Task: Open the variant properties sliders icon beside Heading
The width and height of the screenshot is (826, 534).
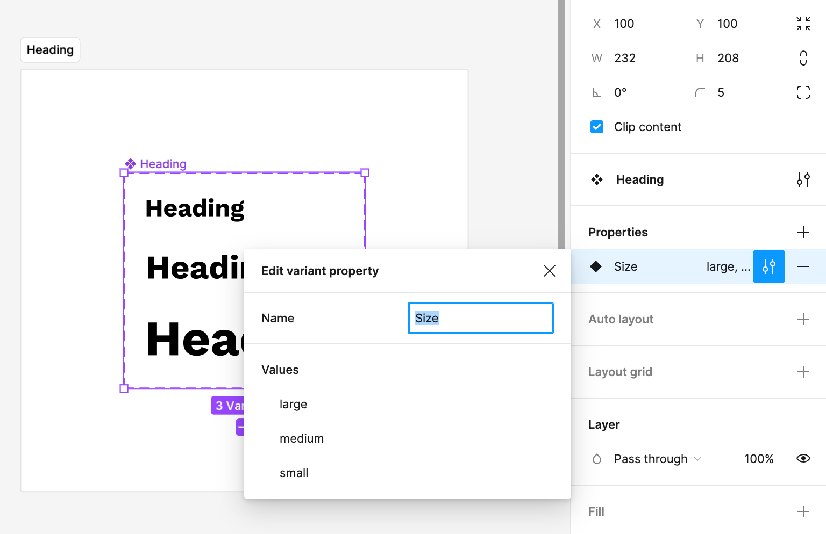Action: (803, 179)
